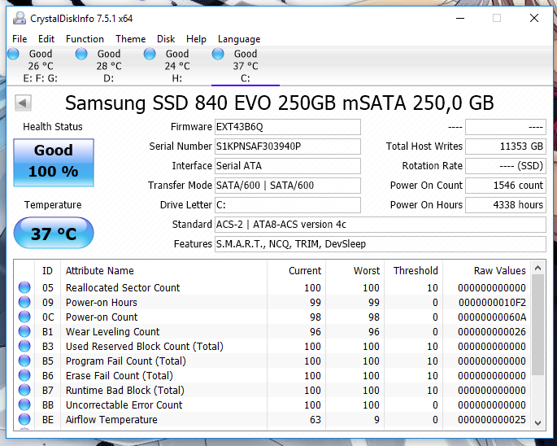Select the D: disk status orb
The width and height of the screenshot is (557, 446).
tap(81, 54)
